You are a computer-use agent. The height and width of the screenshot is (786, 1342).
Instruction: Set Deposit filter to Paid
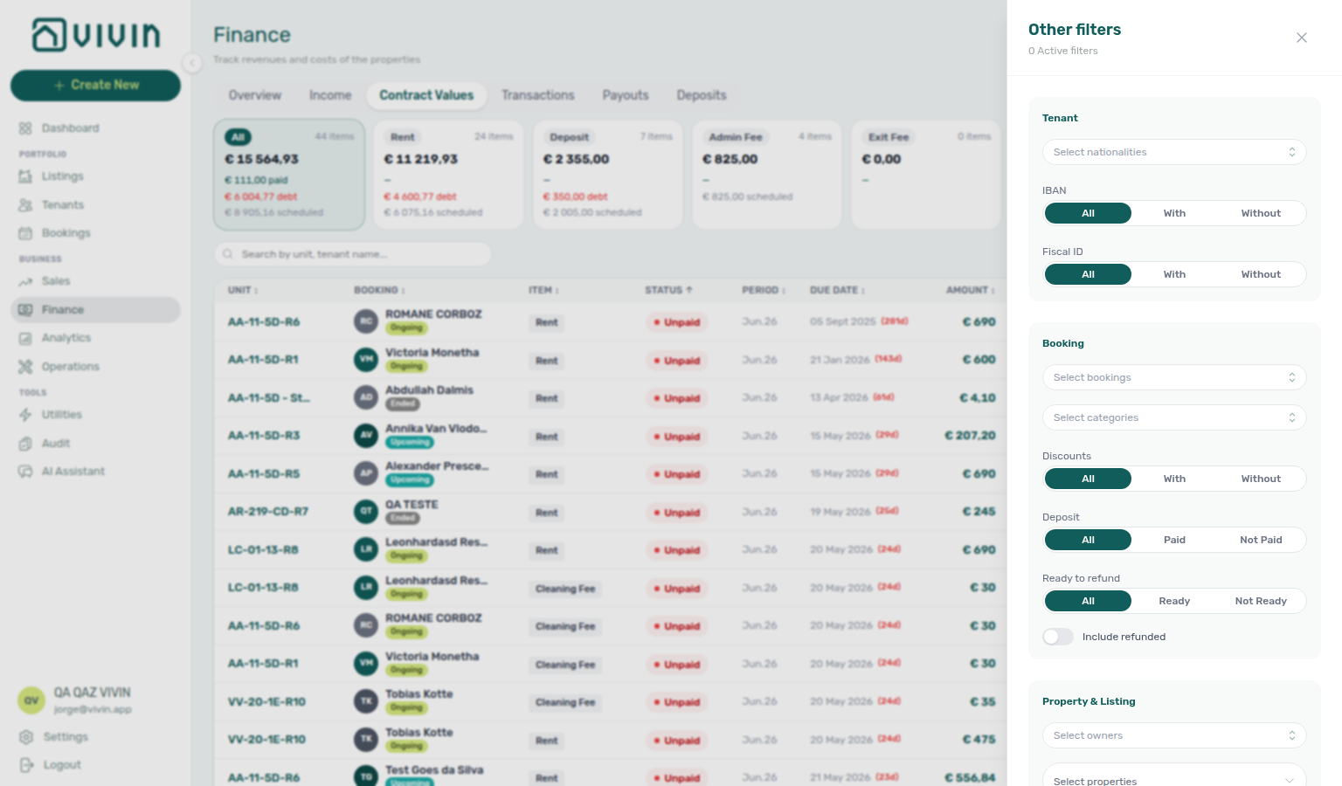click(x=1174, y=540)
